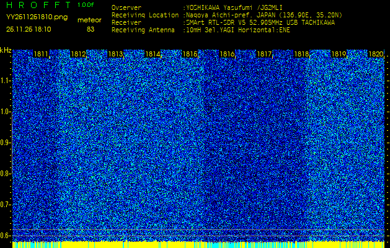Viewport: 390px width, 248px height.
Task: Click the 10mH 3el.YAGI antenna text
Action: click(238, 30)
